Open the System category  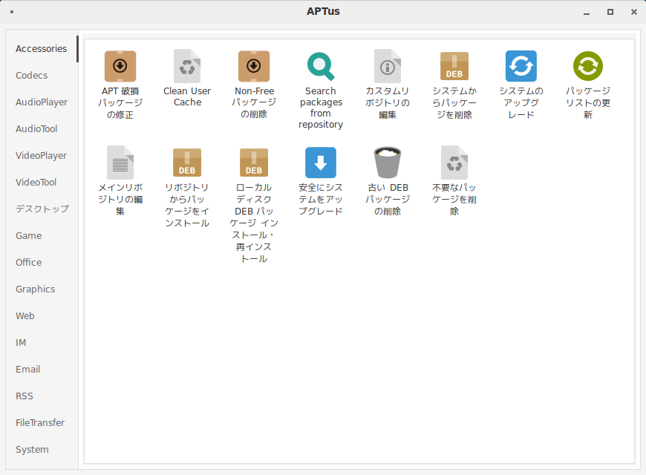[41, 450]
